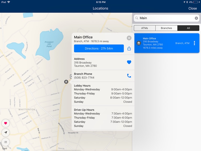Tap the bank icon in the result row
The height and width of the screenshot is (151, 201).
(x=139, y=43)
